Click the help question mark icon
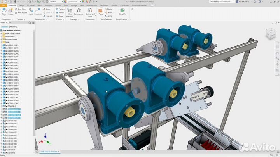280x157 pixels. click(x=260, y=2)
